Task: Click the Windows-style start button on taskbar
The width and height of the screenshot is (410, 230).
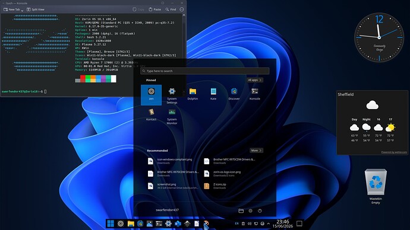Action: tap(111, 223)
